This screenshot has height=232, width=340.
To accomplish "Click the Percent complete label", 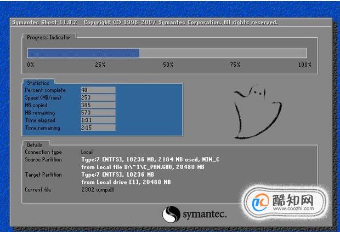I will click(x=45, y=90).
